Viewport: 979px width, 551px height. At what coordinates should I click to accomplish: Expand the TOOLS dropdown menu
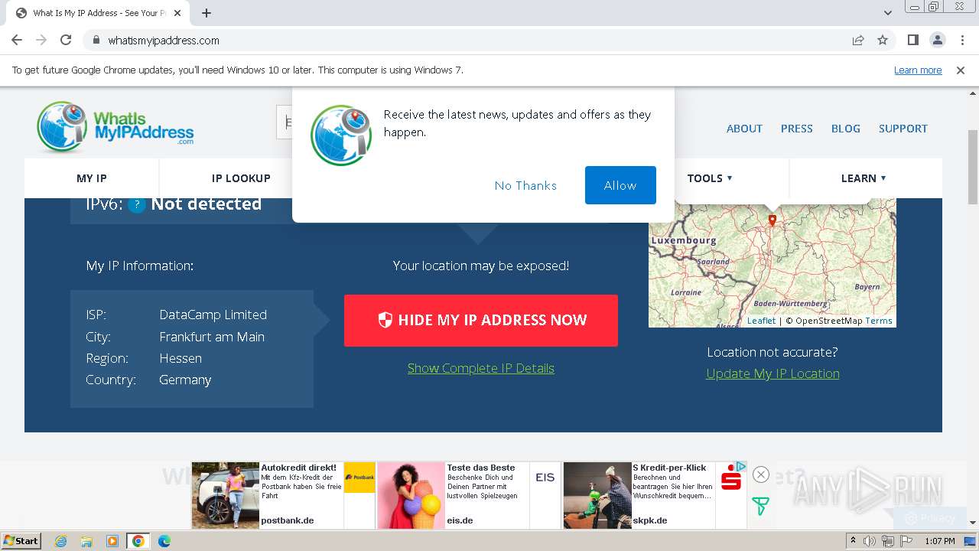[710, 178]
